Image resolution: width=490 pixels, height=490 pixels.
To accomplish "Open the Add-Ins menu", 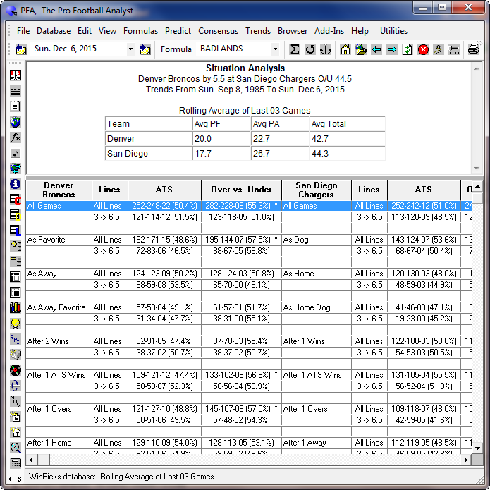I will tap(329, 31).
